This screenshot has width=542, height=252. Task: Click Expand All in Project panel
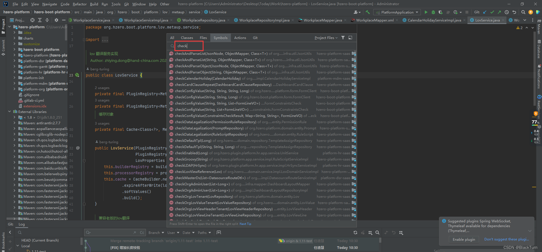40,20
